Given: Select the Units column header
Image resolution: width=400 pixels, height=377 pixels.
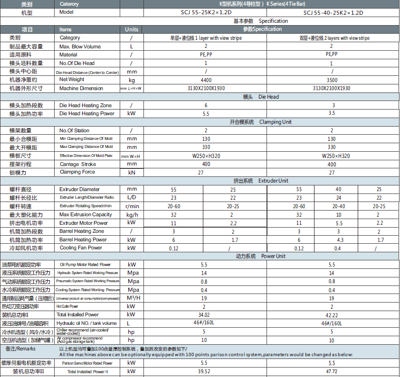Looking at the screenshot, I should pos(132,29).
